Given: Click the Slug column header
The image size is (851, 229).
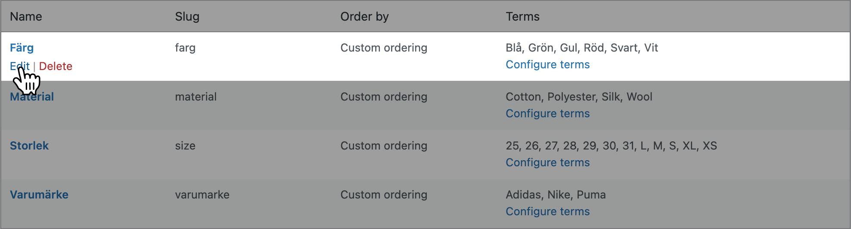Looking at the screenshot, I should click(x=187, y=16).
